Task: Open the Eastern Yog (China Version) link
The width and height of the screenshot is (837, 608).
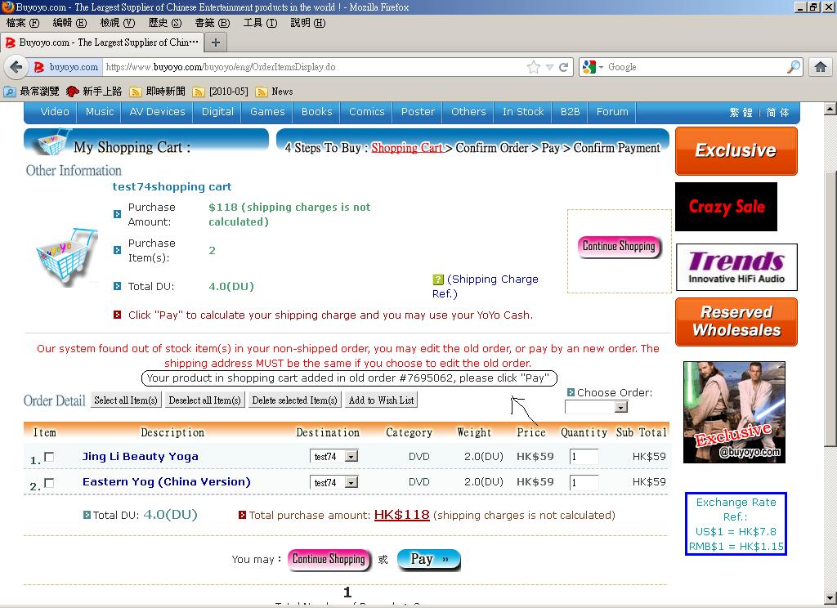Action: click(x=167, y=481)
